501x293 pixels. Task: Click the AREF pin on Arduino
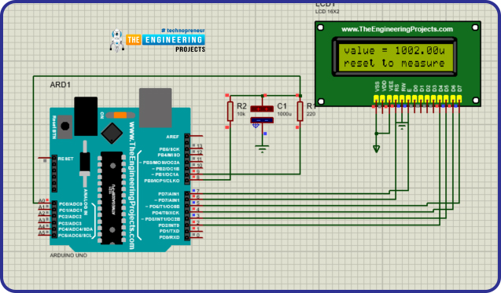(196, 136)
